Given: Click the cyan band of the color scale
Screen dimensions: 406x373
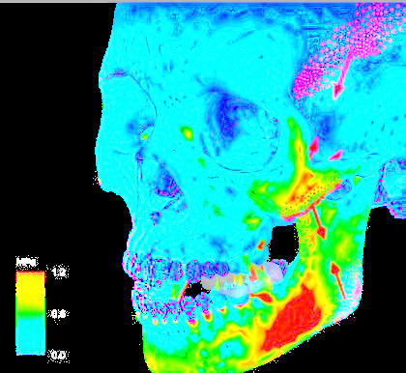Looking at the screenshot, I should pos(31,336).
